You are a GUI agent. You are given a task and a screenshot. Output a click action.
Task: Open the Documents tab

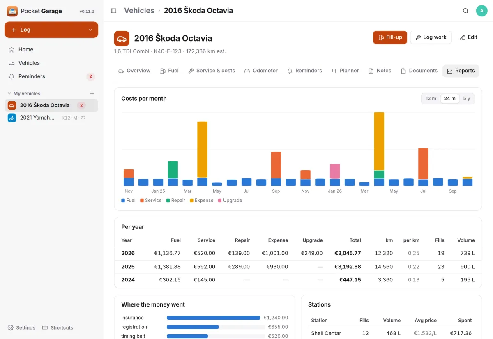click(x=419, y=71)
